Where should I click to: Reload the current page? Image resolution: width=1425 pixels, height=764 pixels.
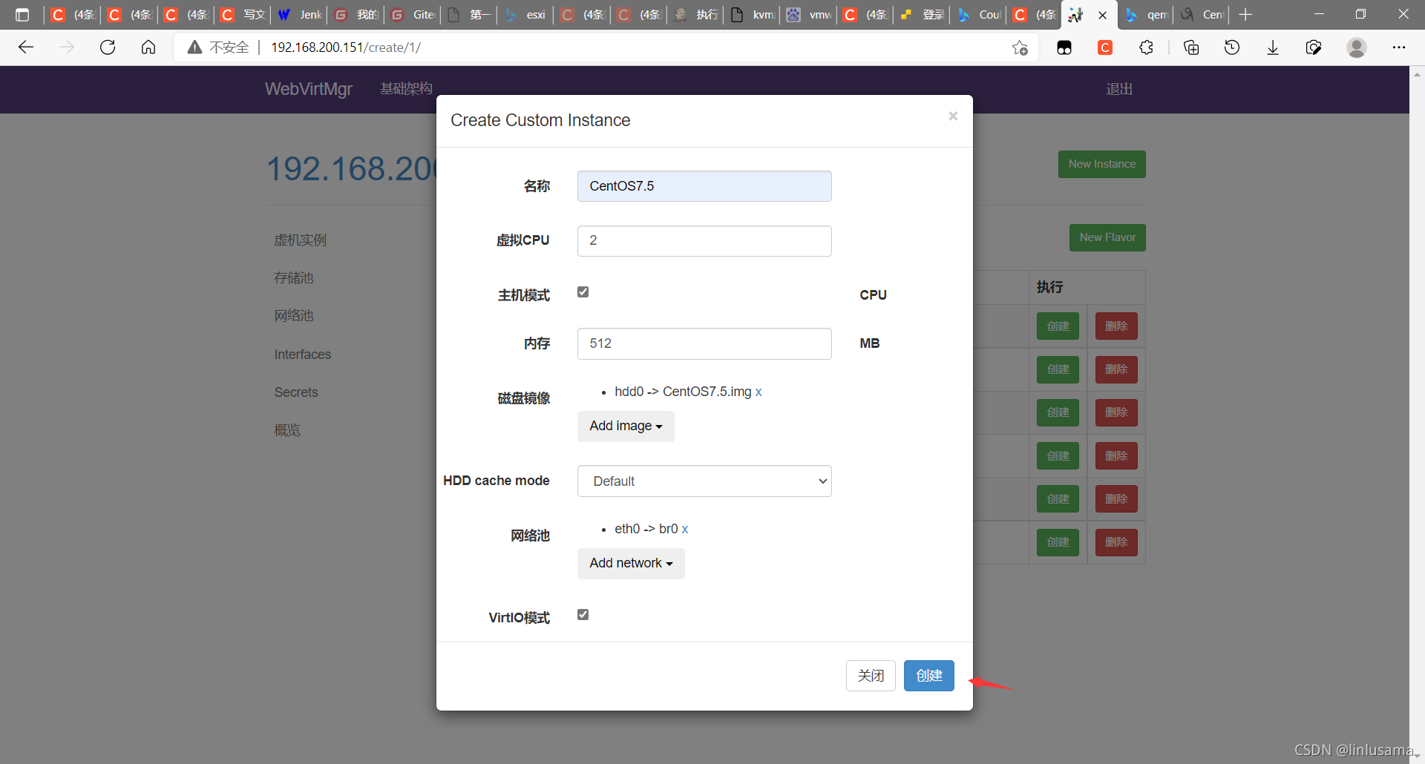pos(108,47)
